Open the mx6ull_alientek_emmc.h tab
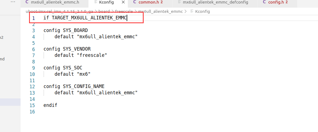This screenshot has width=318, height=132. (54, 2)
